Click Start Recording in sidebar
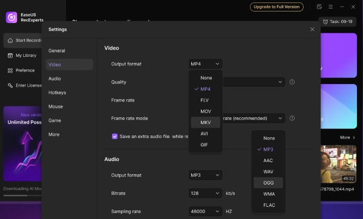 23,41
